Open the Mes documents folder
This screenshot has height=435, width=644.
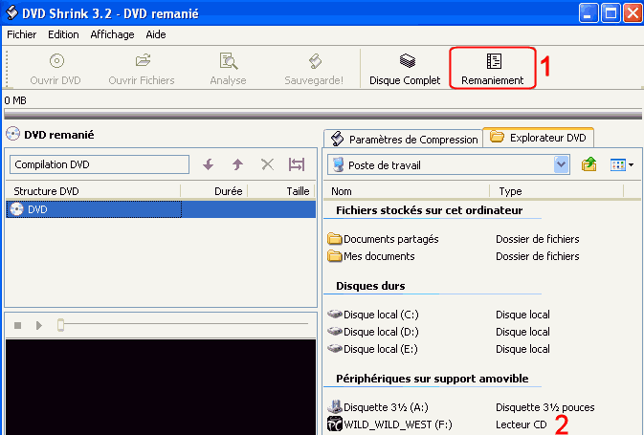371,256
